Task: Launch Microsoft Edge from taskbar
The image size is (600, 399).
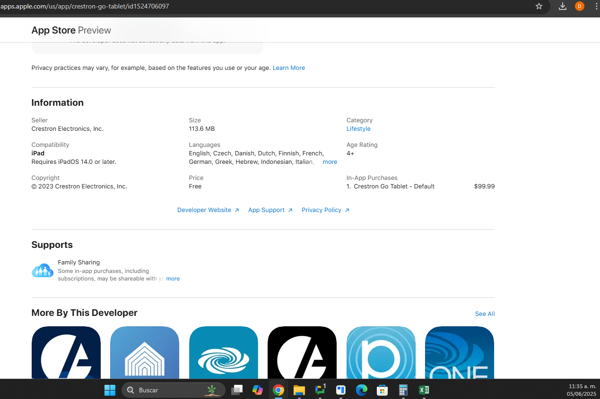Action: (x=362, y=390)
